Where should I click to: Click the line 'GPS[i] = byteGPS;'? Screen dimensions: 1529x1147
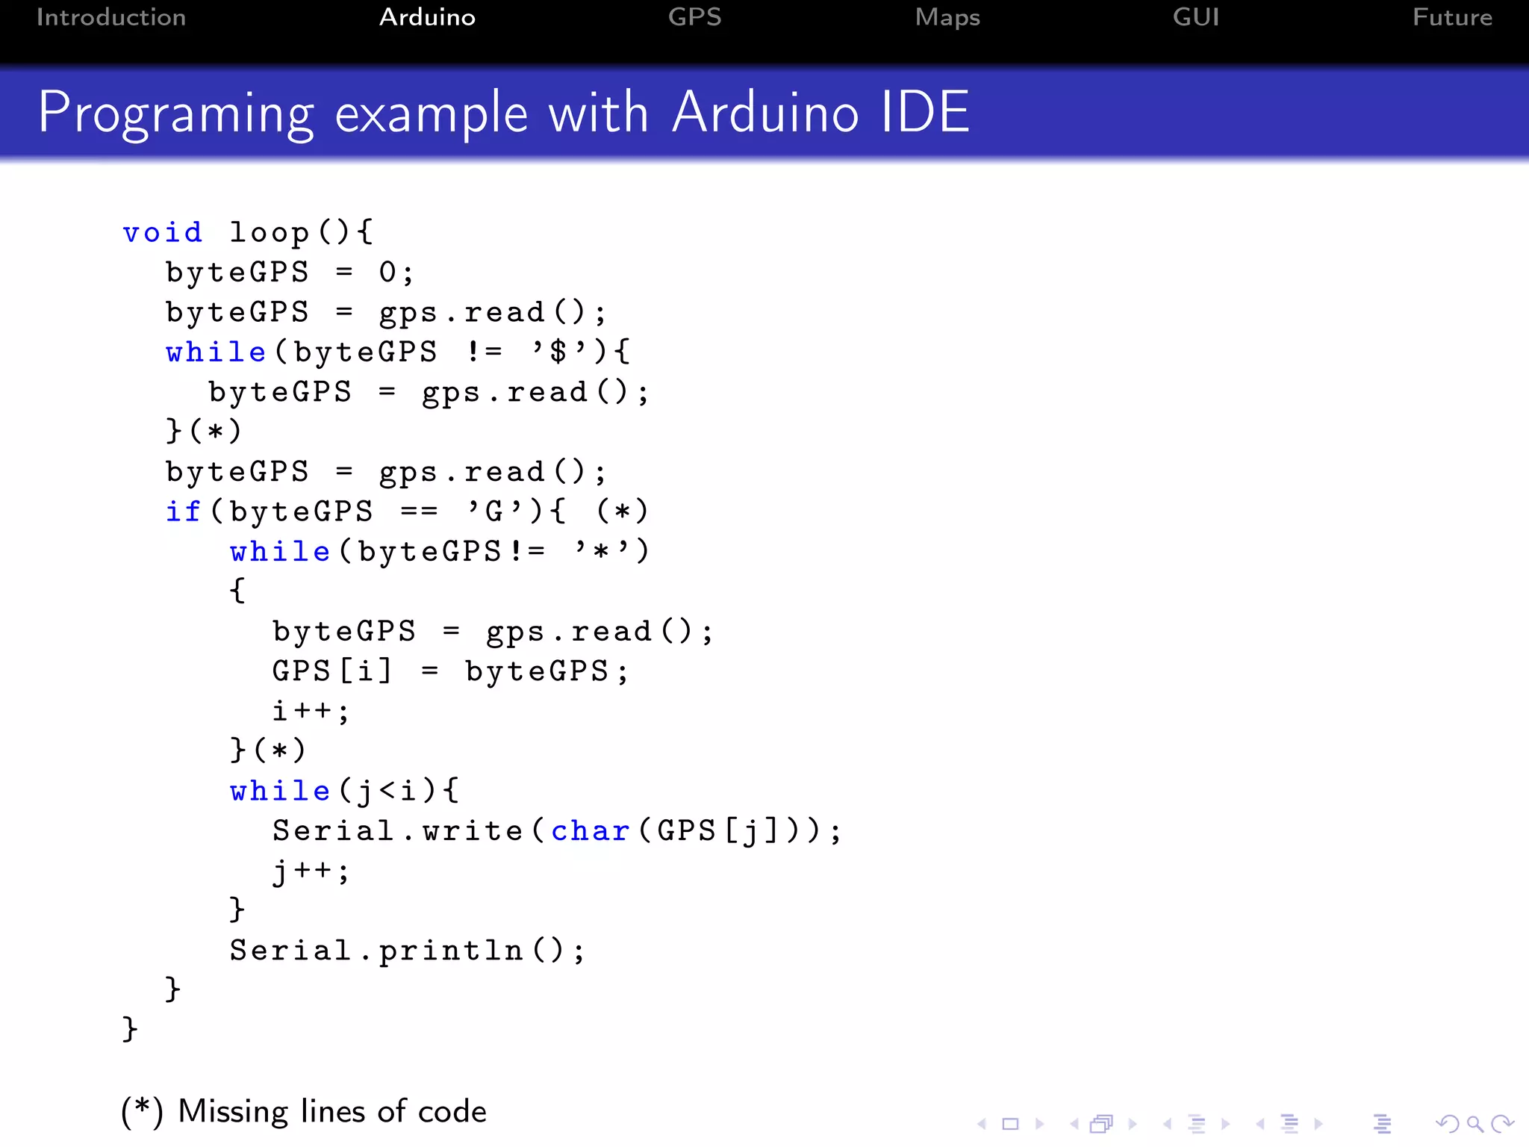click(450, 671)
